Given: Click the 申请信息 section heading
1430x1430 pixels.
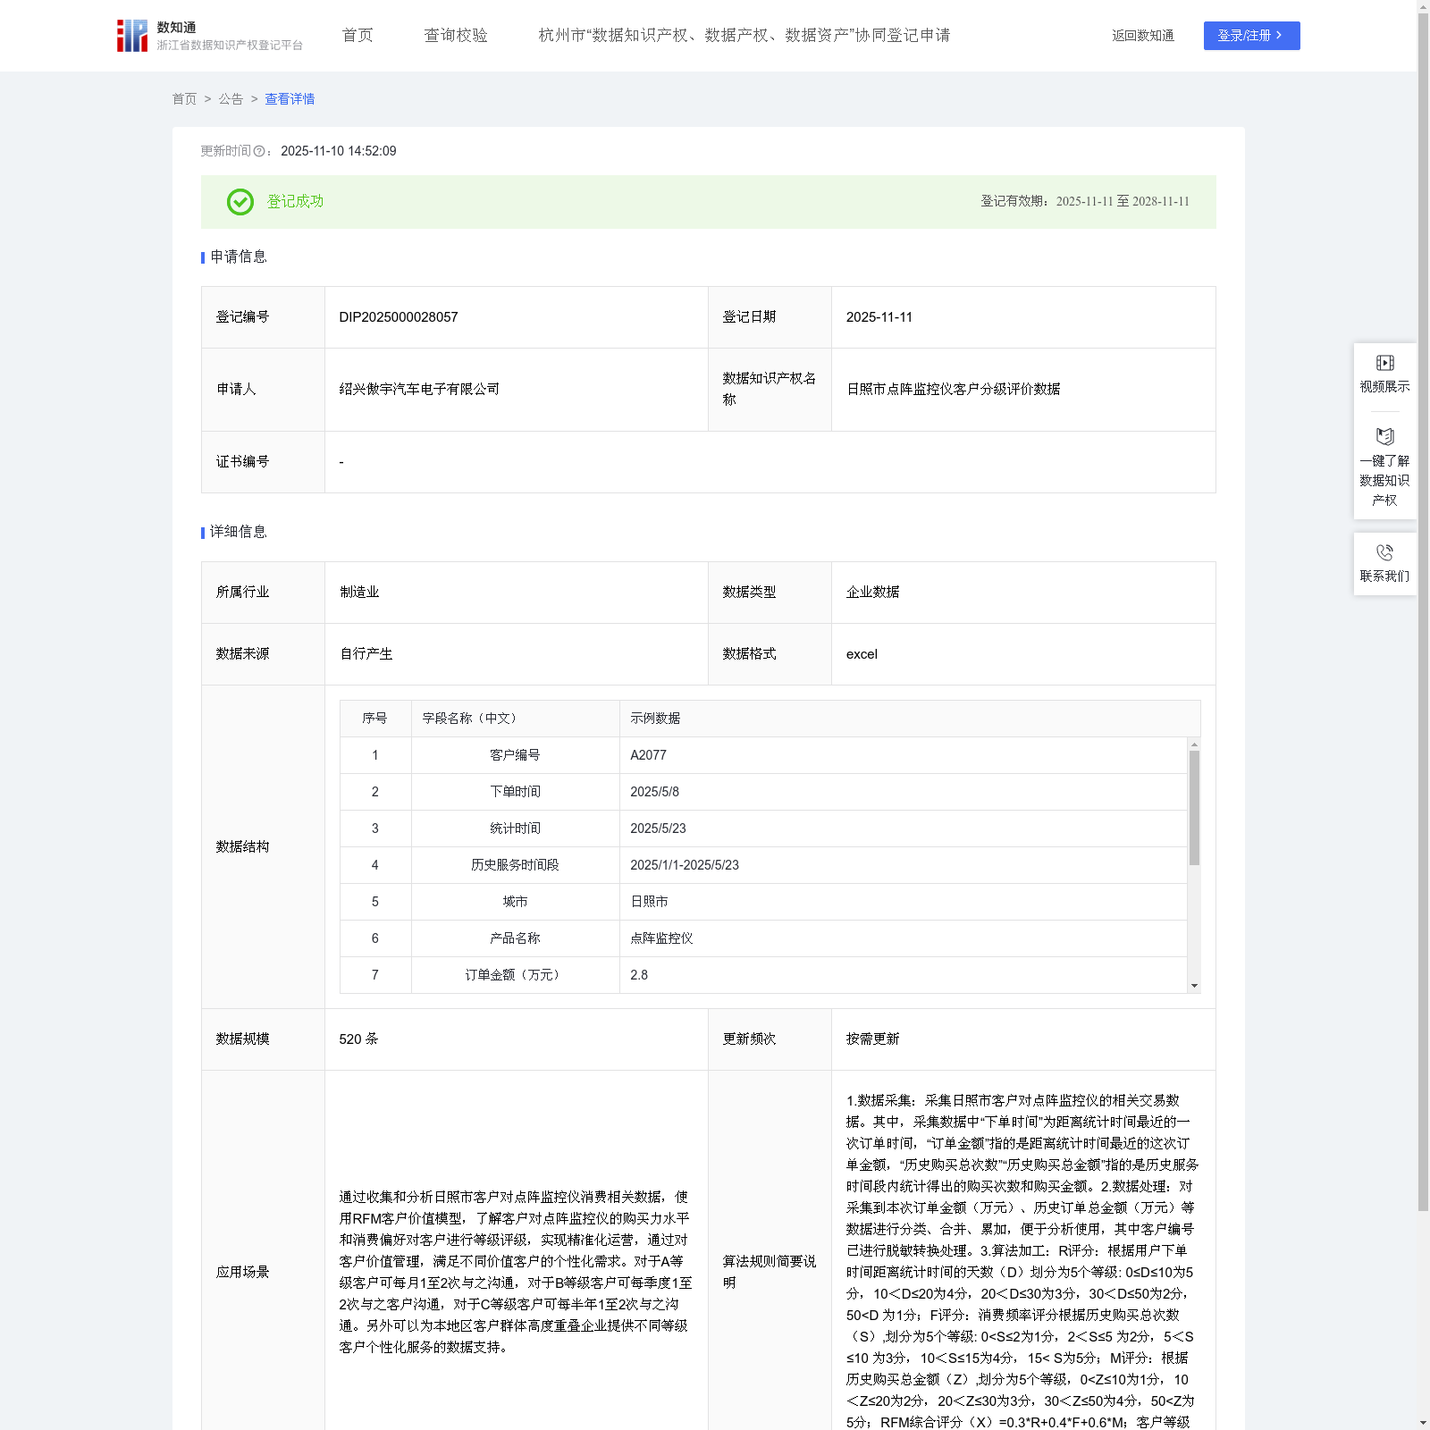Looking at the screenshot, I should click(238, 257).
